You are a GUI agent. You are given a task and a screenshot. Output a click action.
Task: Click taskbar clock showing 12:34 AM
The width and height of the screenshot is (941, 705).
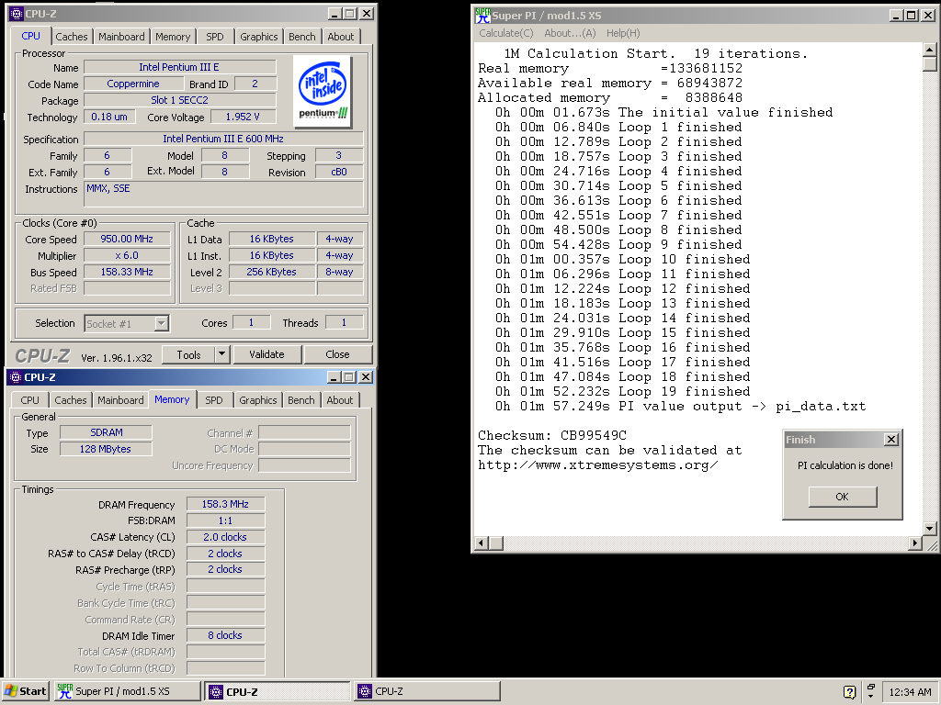(x=910, y=692)
